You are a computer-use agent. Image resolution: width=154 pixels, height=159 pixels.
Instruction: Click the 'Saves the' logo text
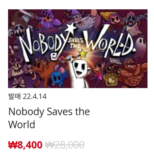pyautogui.click(x=75, y=43)
